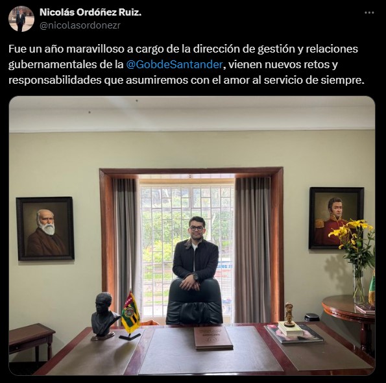Screen dimensions: 386x383
Task: Click the right gray curtain
Action: click(x=253, y=249)
